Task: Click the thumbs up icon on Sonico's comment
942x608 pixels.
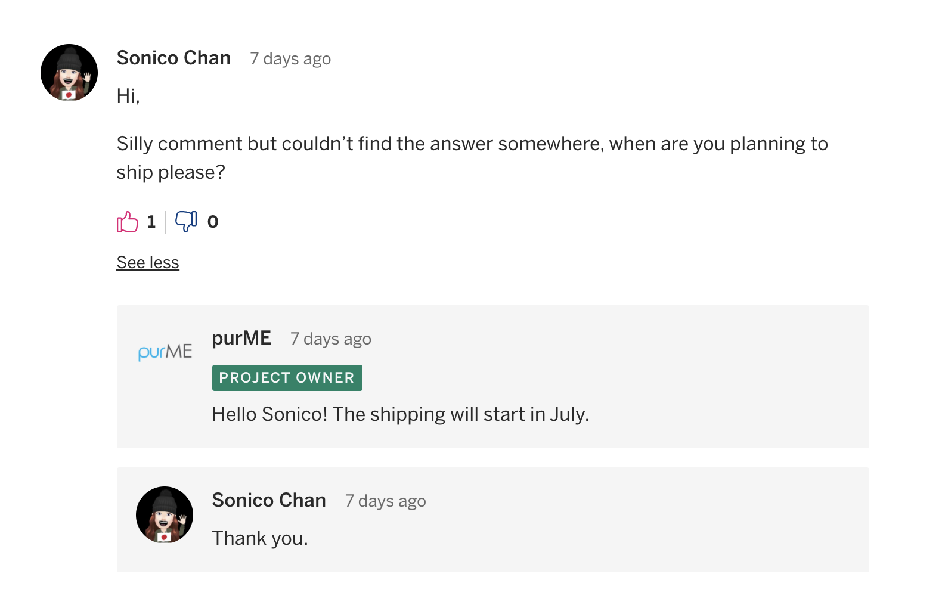Action: (x=128, y=222)
